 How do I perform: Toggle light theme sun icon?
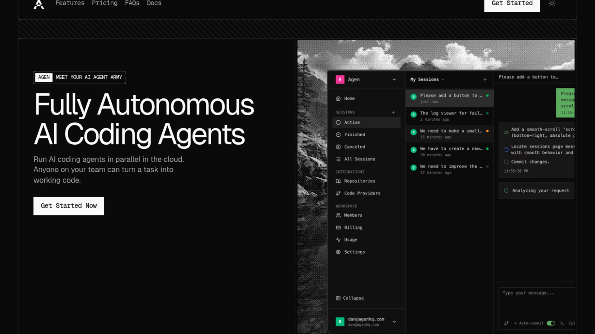(x=552, y=3)
